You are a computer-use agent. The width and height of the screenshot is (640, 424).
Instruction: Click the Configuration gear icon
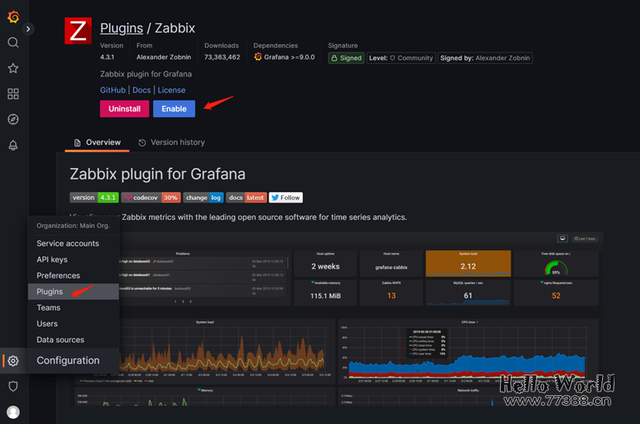[x=13, y=361]
